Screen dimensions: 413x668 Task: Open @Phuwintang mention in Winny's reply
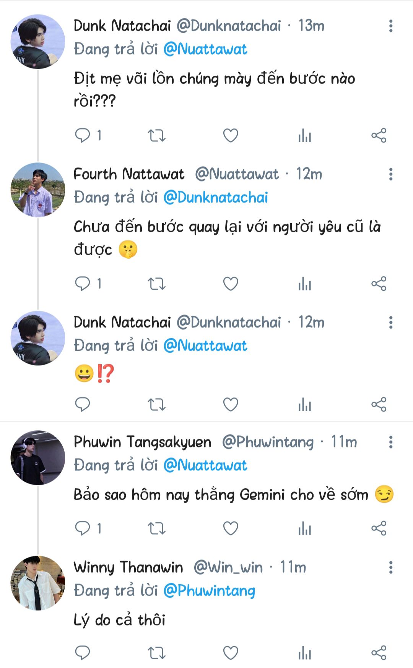pyautogui.click(x=209, y=591)
